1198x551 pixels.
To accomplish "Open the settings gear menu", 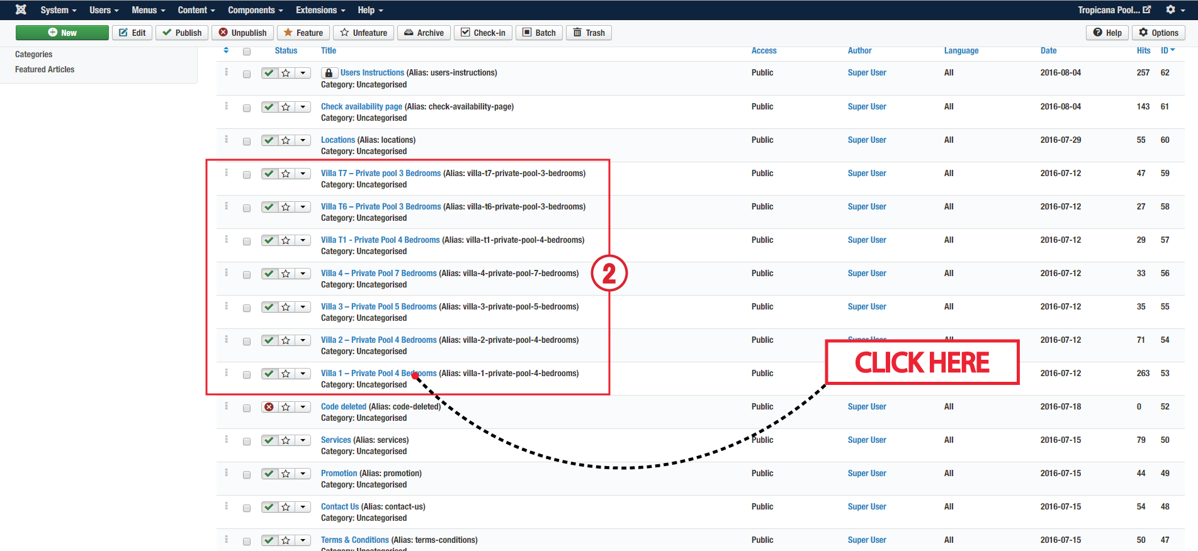I will pos(1174,9).
